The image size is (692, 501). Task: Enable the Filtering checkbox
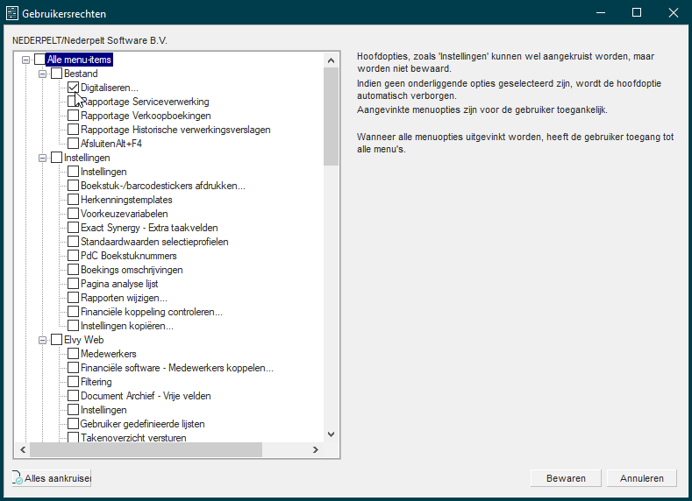pos(74,382)
